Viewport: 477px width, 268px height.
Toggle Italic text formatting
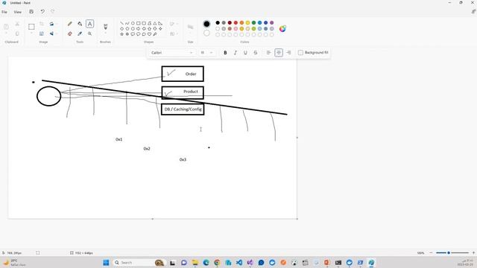coord(236,53)
